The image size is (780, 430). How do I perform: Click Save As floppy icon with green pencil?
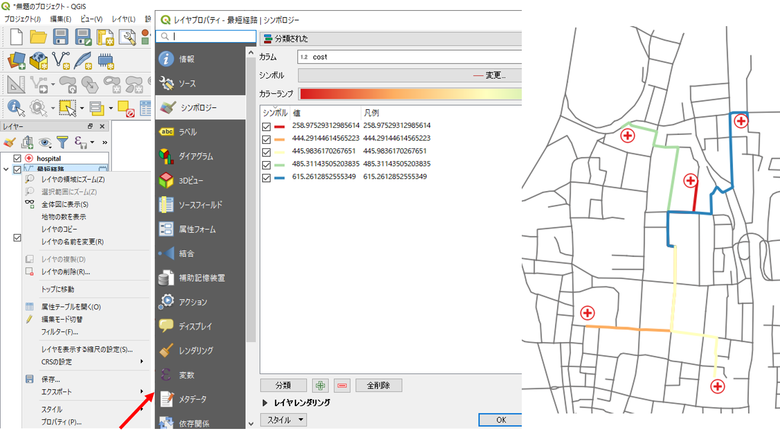click(x=84, y=37)
